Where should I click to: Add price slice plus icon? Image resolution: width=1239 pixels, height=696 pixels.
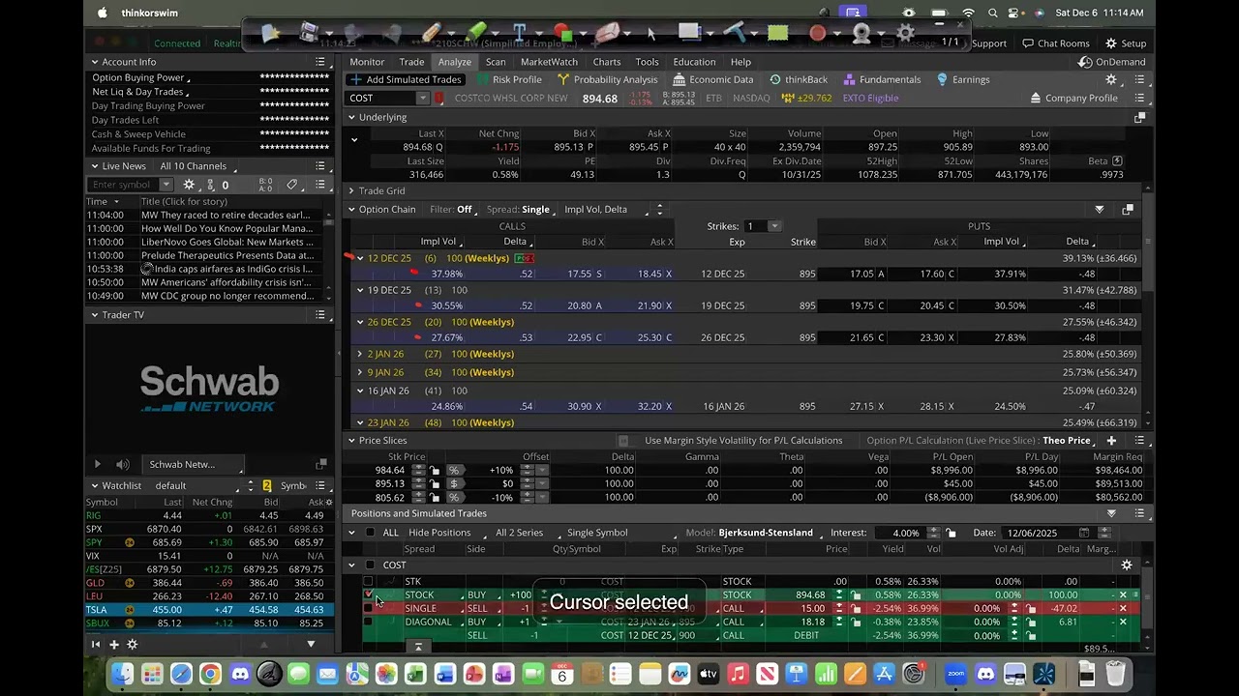[1111, 441]
